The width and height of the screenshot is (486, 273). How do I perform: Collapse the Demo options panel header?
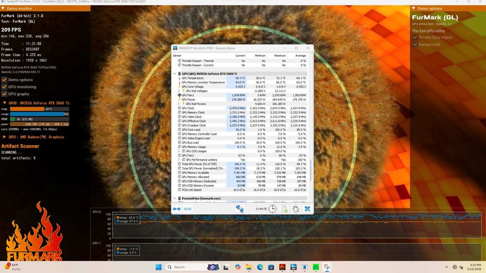[413, 8]
